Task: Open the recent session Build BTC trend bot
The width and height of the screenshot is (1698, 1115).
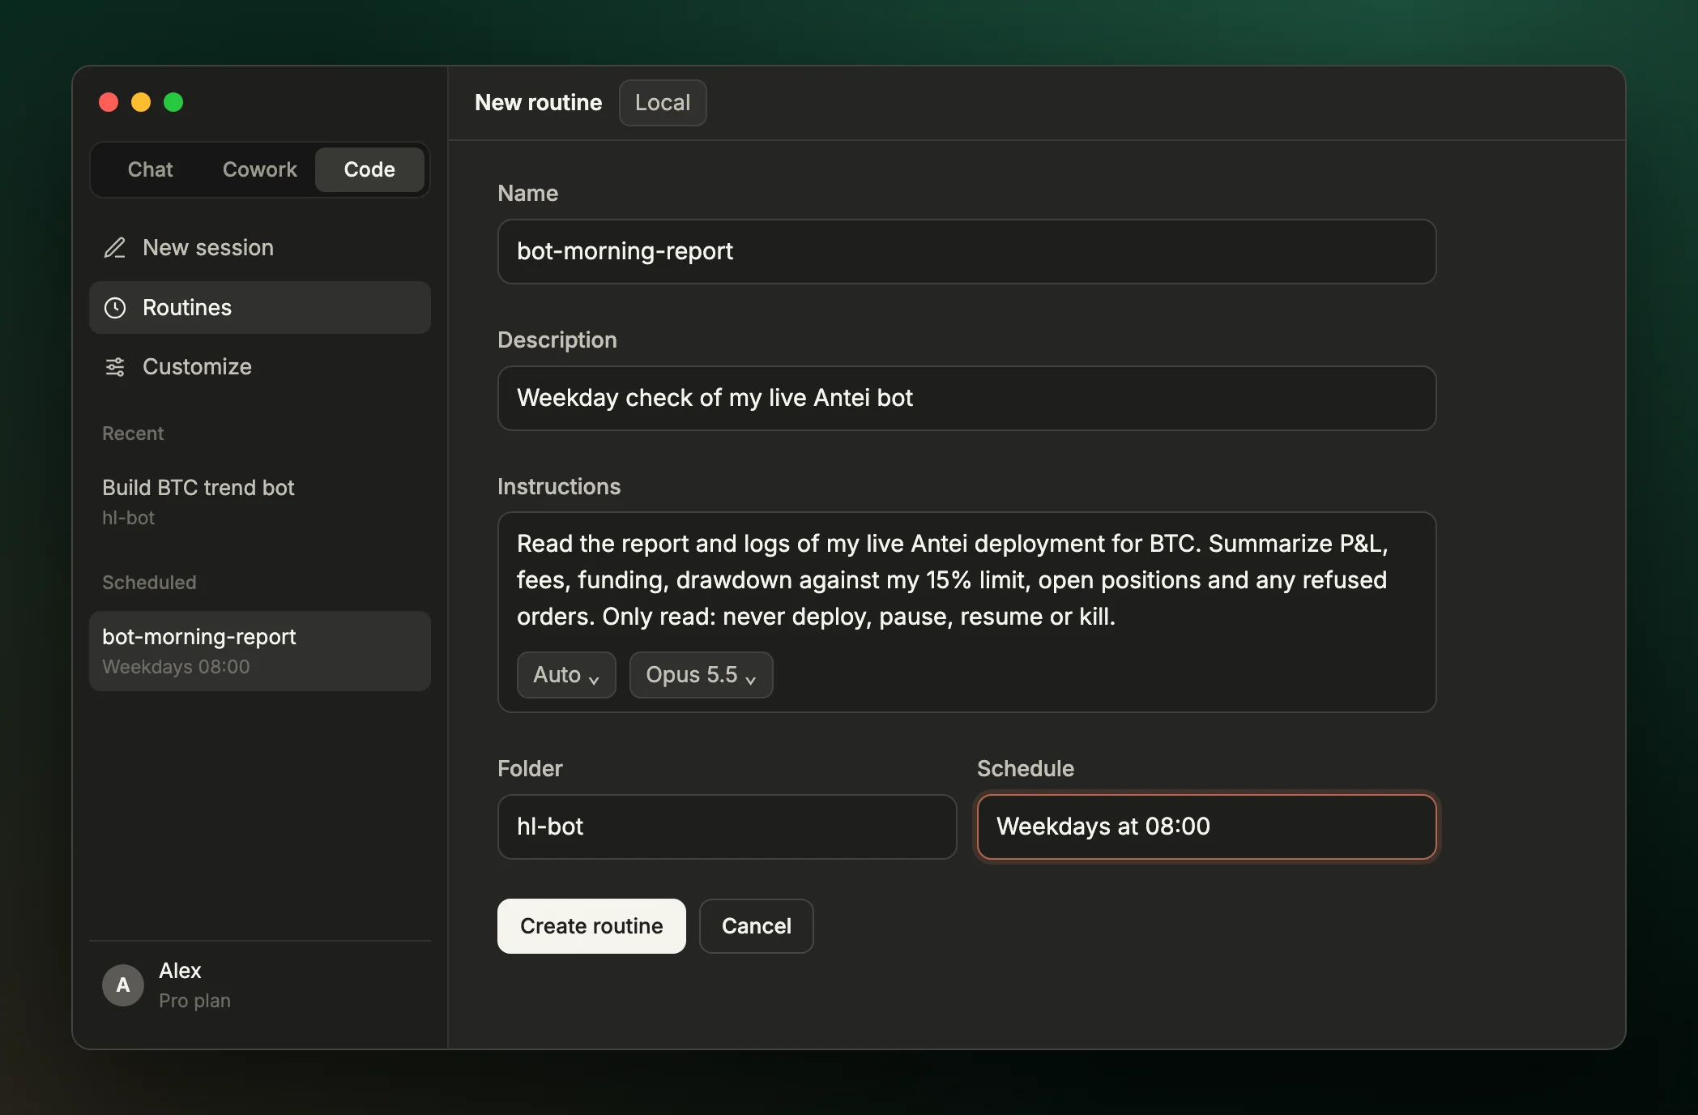Action: [x=259, y=502]
